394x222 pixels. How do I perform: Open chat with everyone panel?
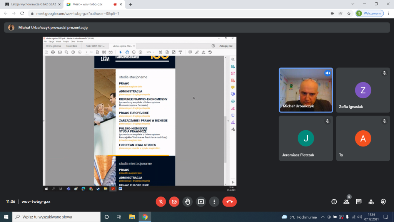point(359,202)
